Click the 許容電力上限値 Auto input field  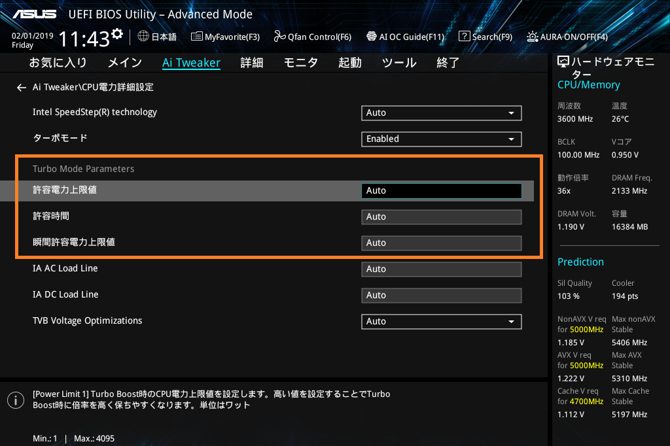(442, 190)
